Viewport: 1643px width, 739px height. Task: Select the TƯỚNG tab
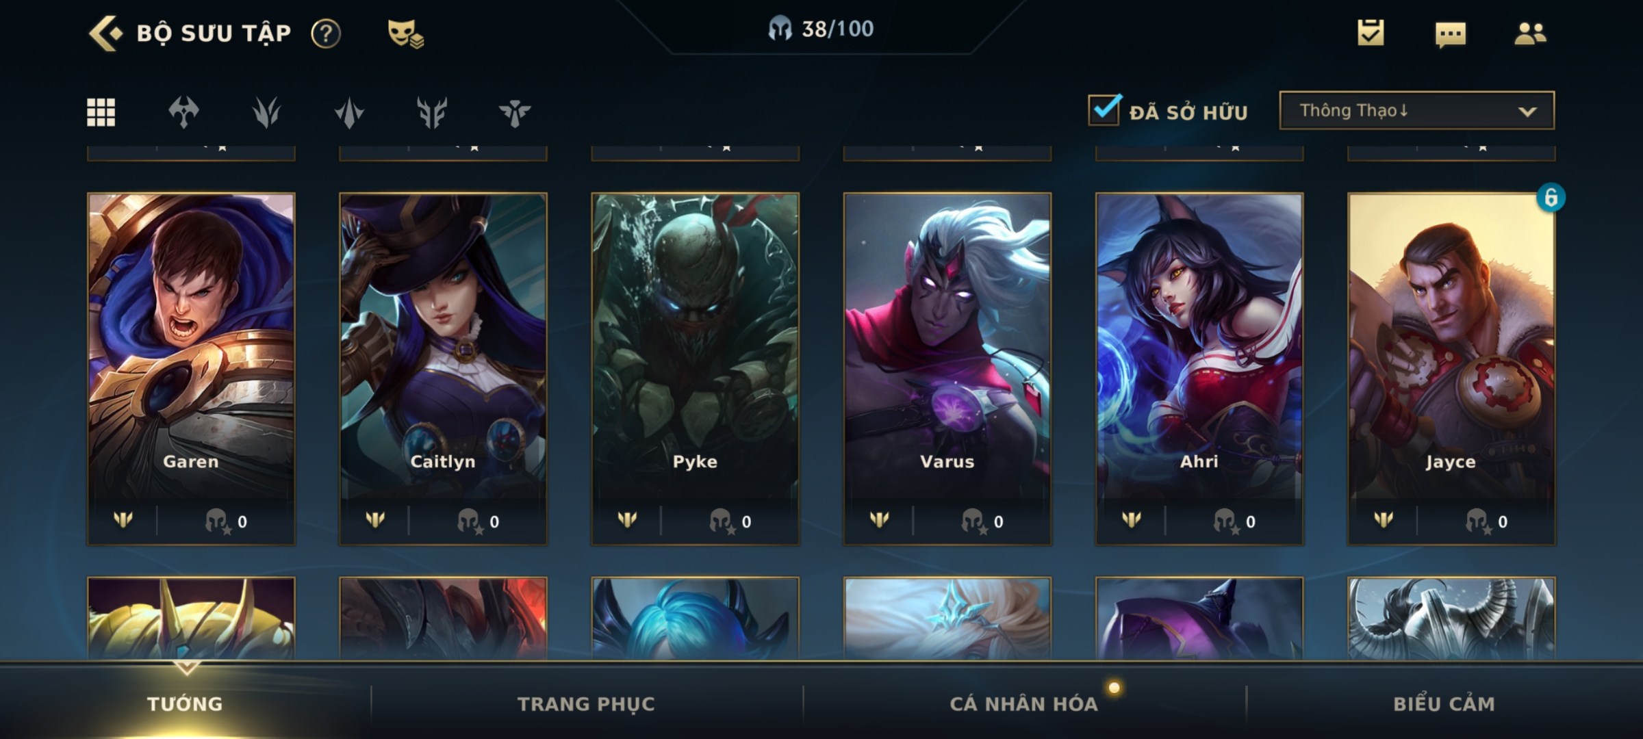pos(185,703)
